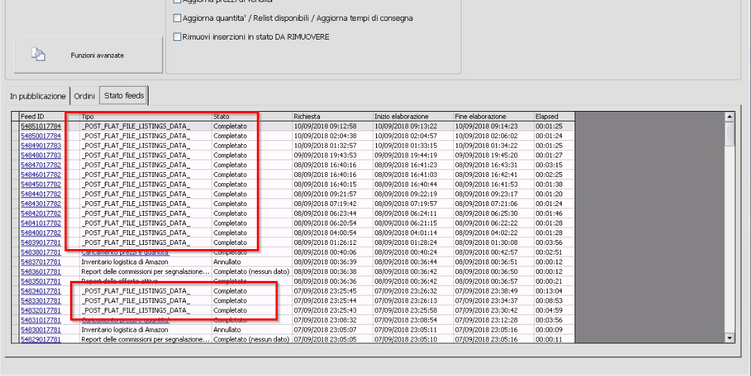Click Completato (nessun dato) in row 54829017781
Viewport: 751px width, 376px height.
click(251, 339)
